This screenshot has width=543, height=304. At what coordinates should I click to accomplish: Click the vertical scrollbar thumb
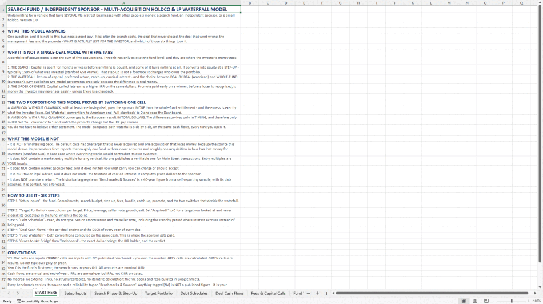coord(540,134)
